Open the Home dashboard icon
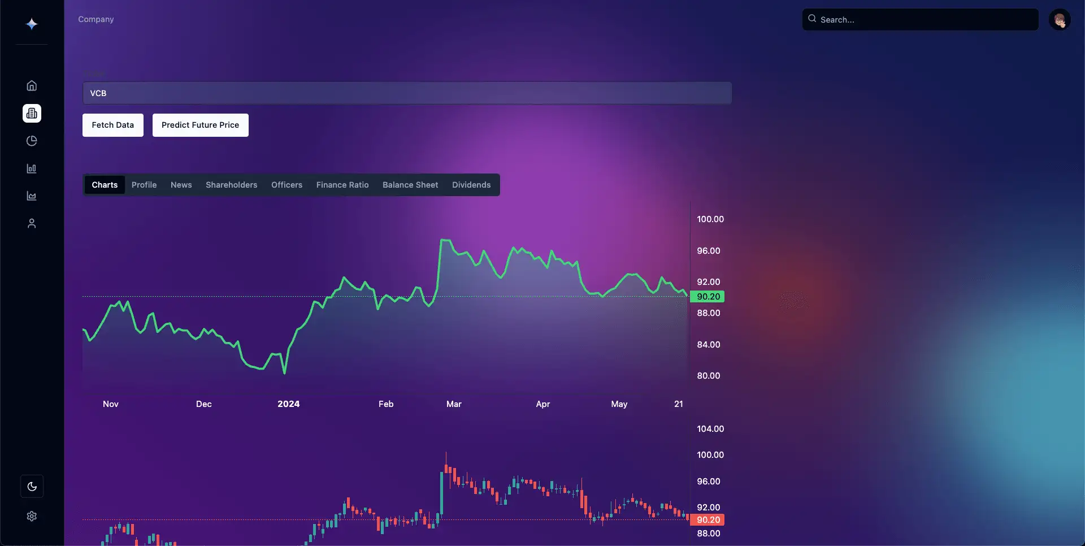The height and width of the screenshot is (546, 1085). [x=32, y=85]
